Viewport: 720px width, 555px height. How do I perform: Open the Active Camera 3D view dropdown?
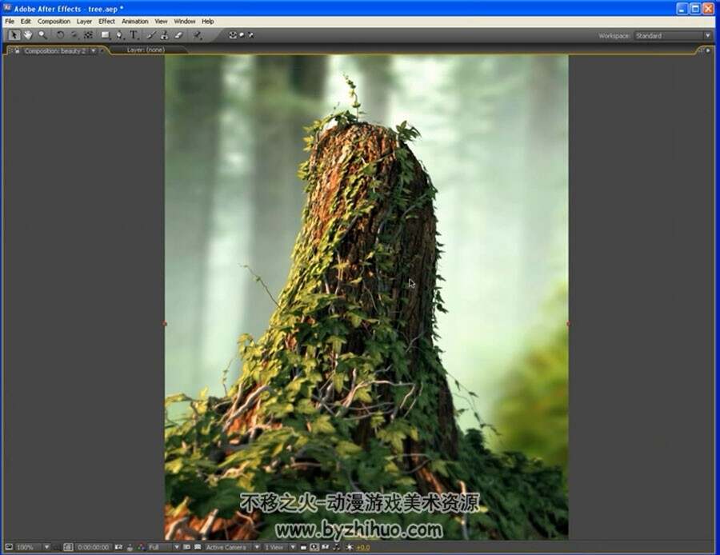[232, 547]
